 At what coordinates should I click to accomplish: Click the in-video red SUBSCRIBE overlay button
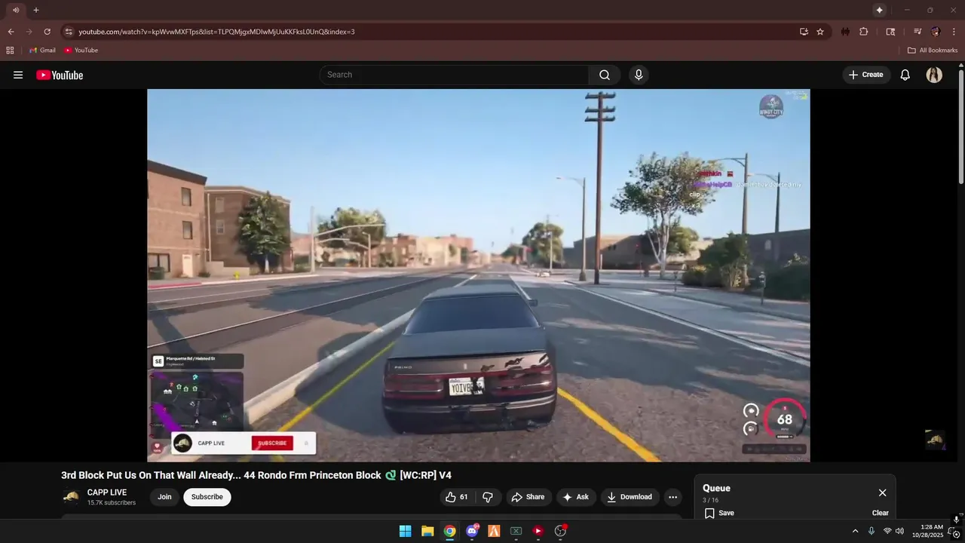click(x=272, y=443)
